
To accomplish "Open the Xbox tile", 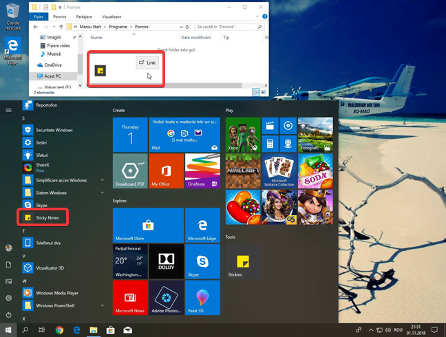I will (243, 135).
